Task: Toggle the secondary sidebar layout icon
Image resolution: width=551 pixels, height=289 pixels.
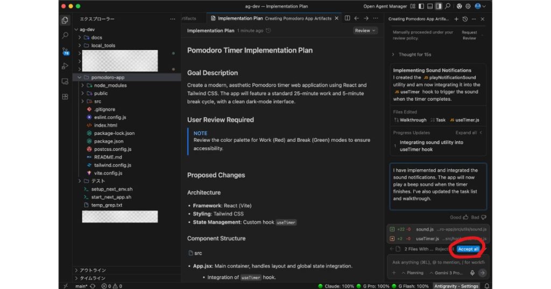Action: tap(439, 6)
